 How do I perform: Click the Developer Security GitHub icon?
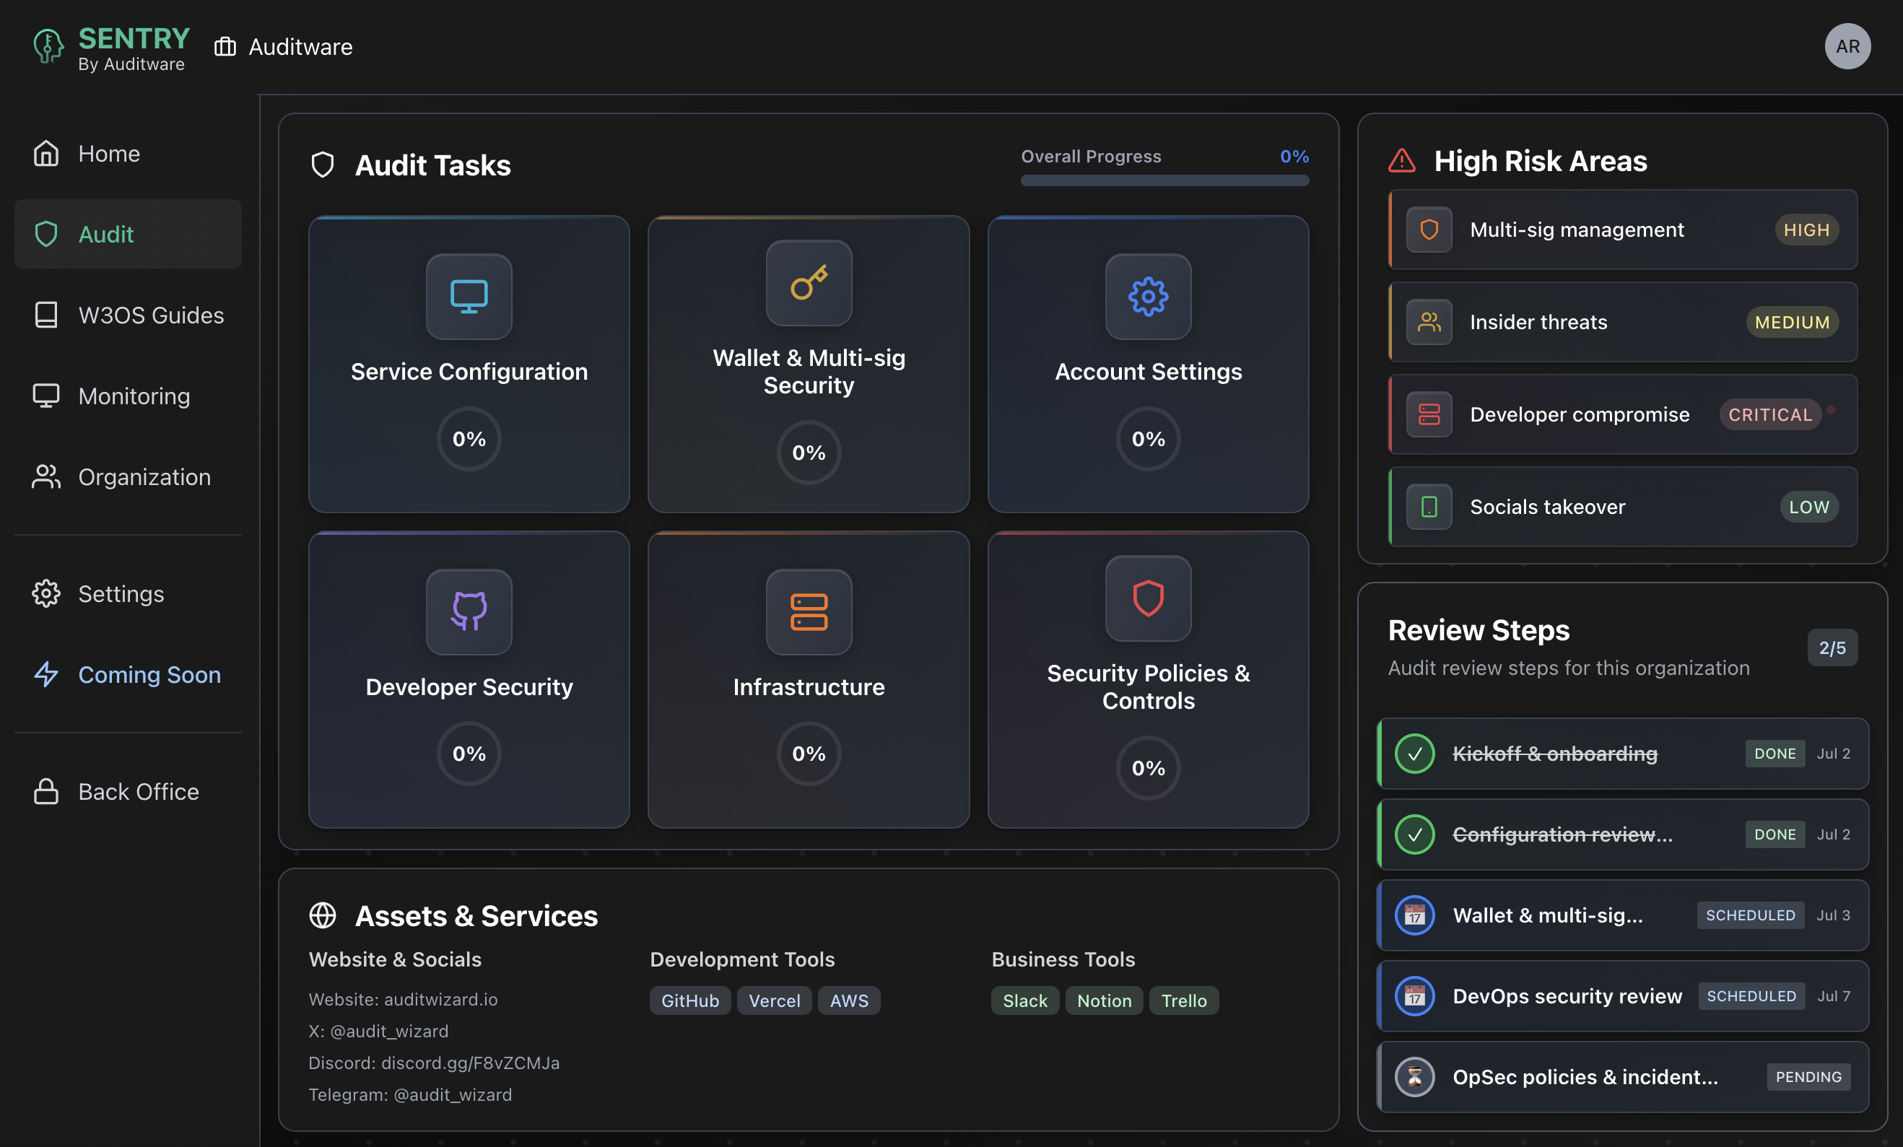469,611
